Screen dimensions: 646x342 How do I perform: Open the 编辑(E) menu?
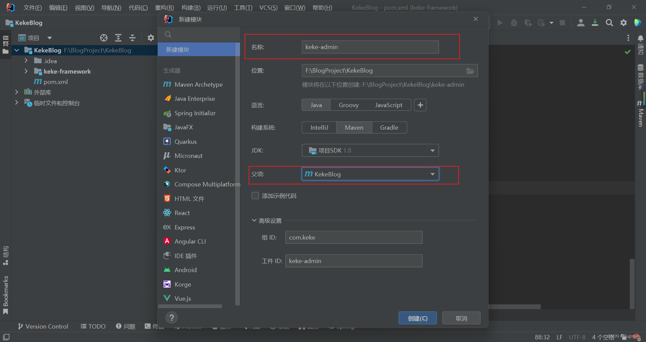tap(58, 7)
